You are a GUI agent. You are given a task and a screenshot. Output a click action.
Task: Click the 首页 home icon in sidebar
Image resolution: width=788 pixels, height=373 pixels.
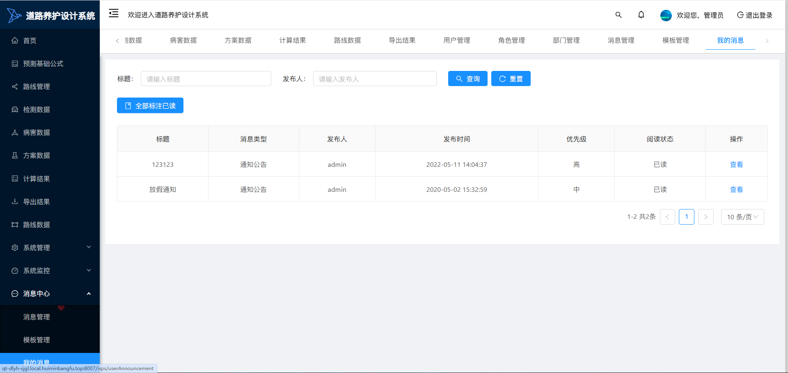coord(15,41)
